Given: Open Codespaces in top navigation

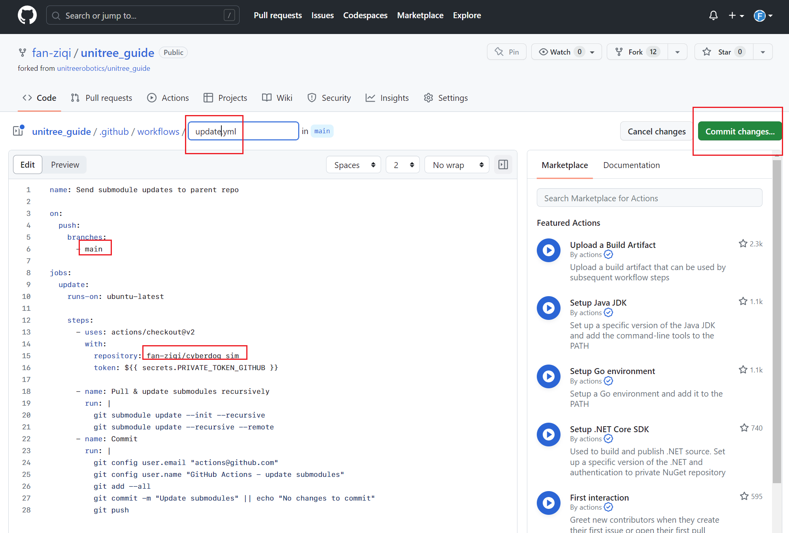Looking at the screenshot, I should 365,15.
